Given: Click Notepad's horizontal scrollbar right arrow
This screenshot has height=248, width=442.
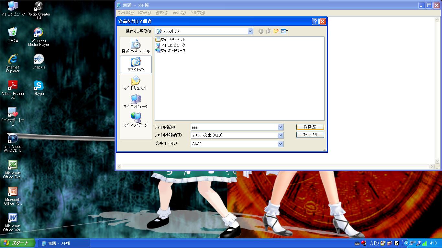Looking at the screenshot, I should click(x=432, y=167).
